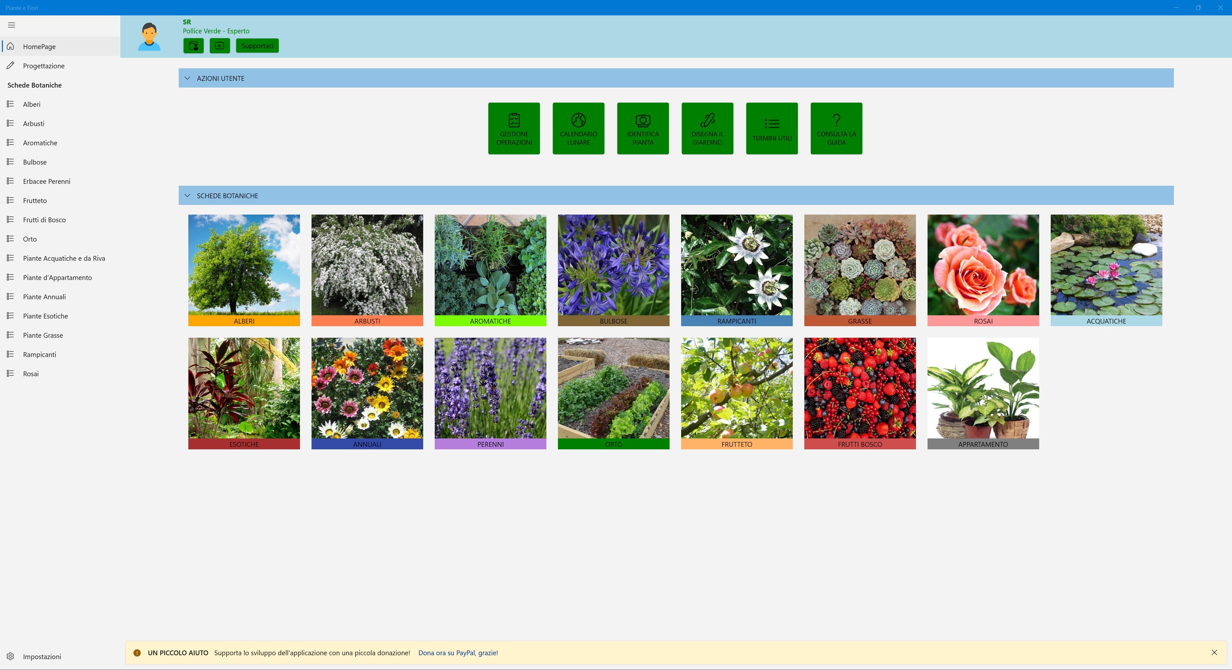Collapse the Schede Botaniche section header

point(187,196)
